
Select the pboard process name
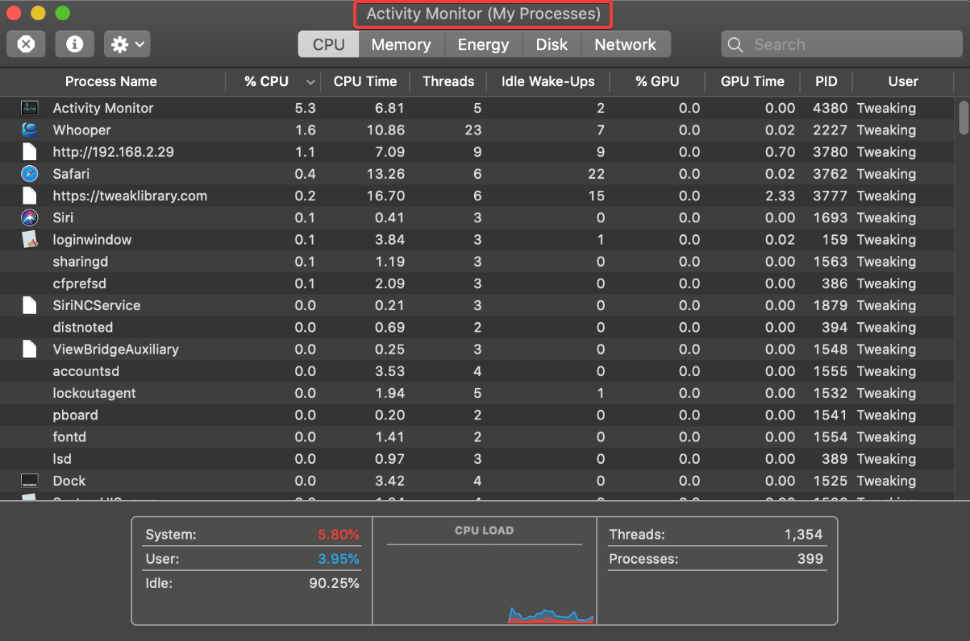(76, 416)
